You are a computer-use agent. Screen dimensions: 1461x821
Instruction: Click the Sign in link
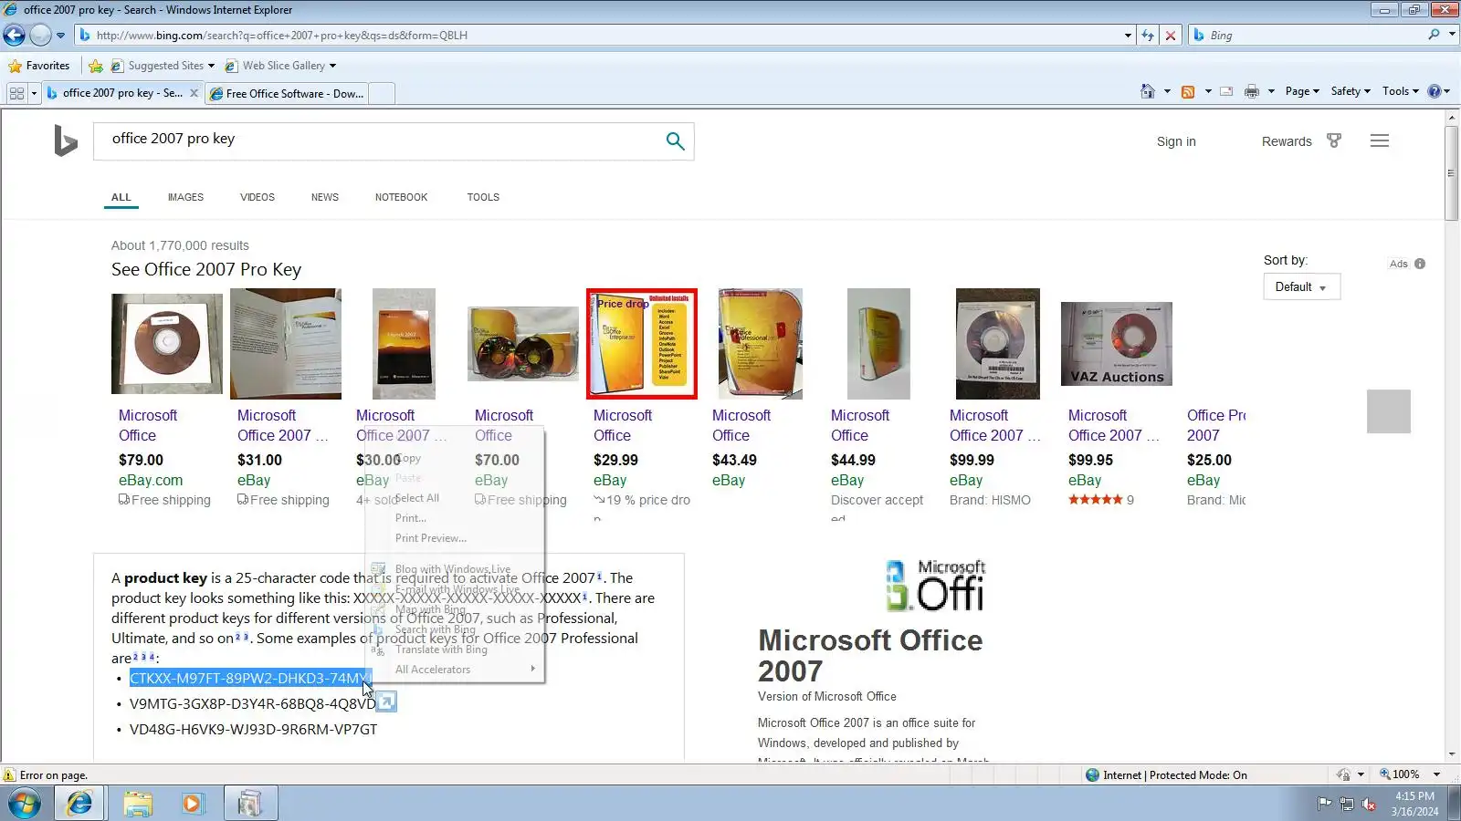[1176, 141]
